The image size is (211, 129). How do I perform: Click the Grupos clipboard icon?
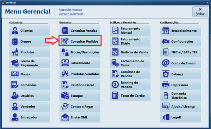(x=15, y=41)
